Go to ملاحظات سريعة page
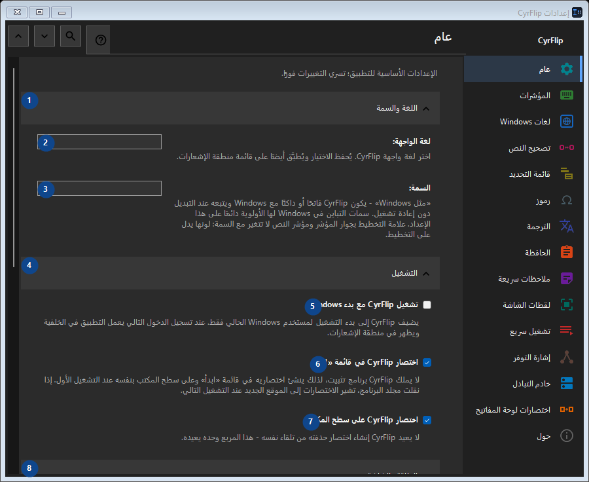Image resolution: width=589 pixels, height=482 pixels. pos(523,278)
